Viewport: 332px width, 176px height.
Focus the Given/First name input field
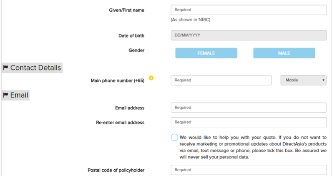(x=249, y=10)
